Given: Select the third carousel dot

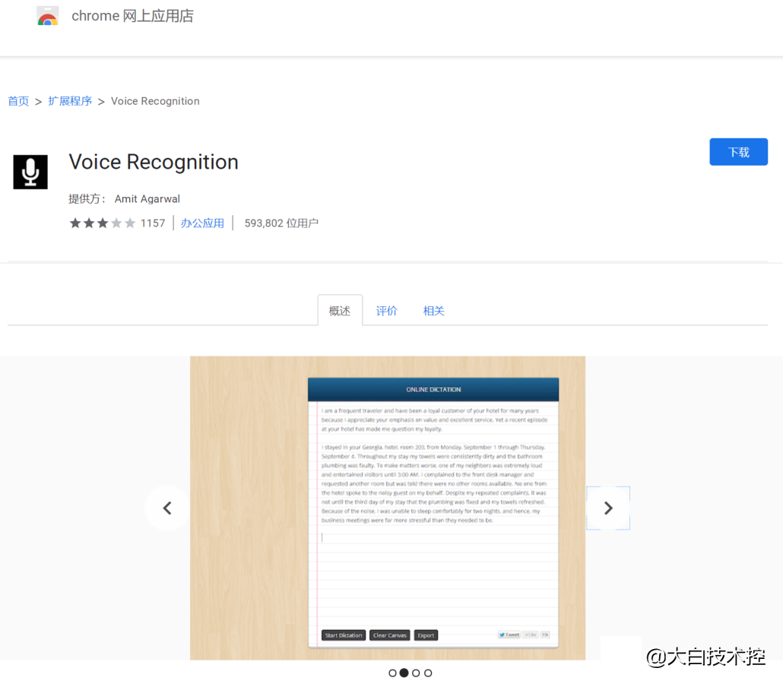Looking at the screenshot, I should [416, 673].
